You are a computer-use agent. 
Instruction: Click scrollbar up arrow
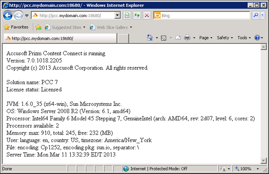pyautogui.click(x=263, y=47)
